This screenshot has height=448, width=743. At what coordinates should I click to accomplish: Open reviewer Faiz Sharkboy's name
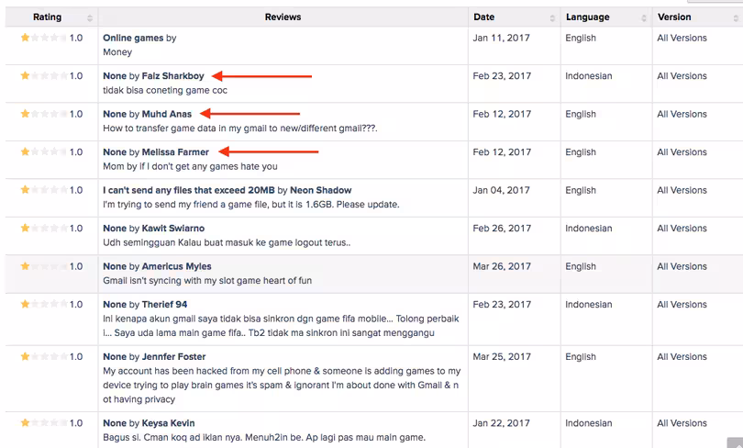click(173, 76)
